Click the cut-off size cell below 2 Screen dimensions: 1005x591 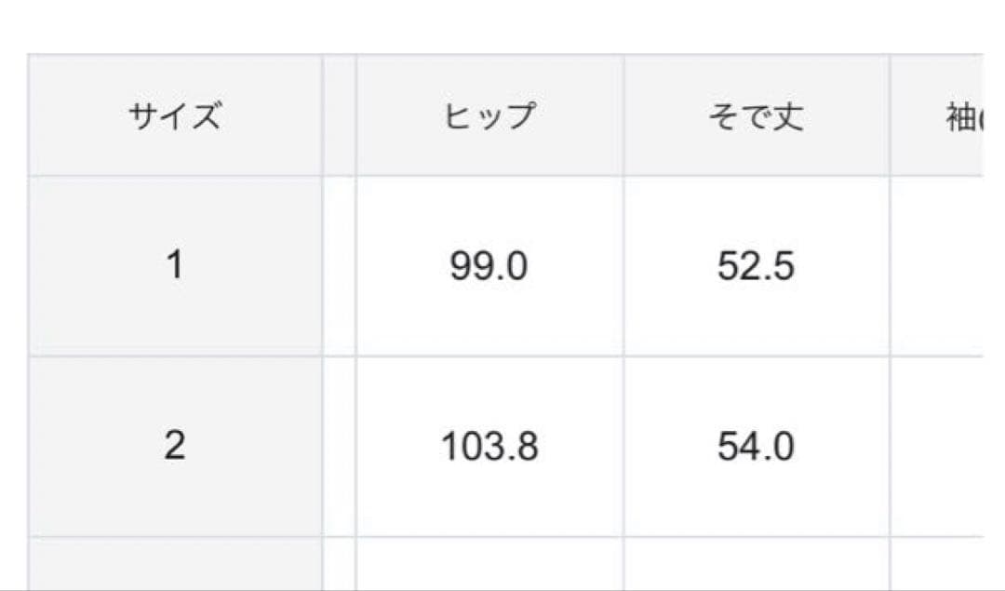(x=175, y=563)
